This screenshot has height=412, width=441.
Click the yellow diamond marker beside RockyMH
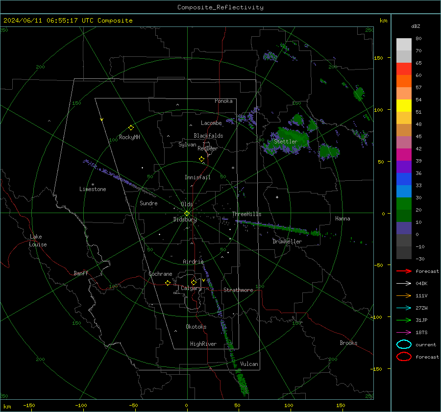pos(131,128)
